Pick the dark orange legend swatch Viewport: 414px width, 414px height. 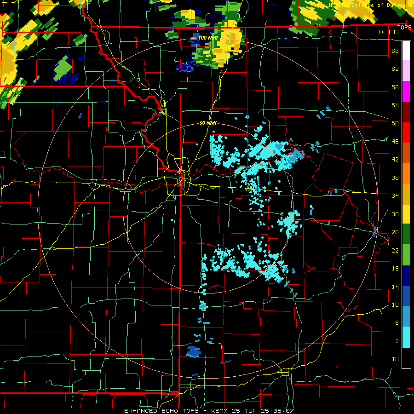[406, 153]
